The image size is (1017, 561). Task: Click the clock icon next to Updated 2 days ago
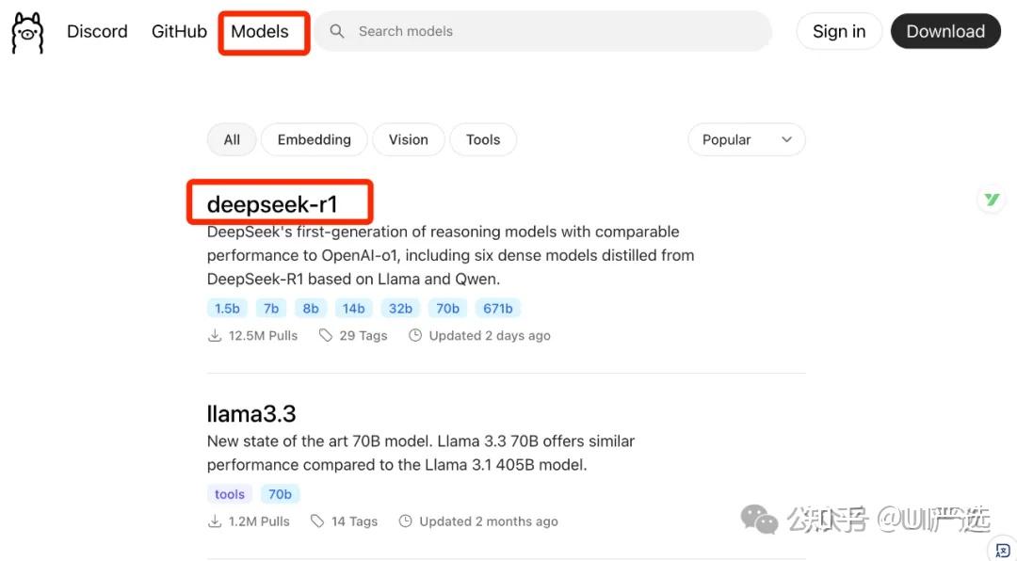[415, 335]
